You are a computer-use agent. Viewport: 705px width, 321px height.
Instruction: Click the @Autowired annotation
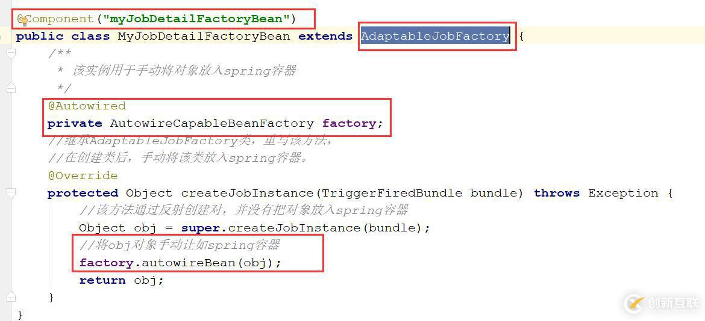click(87, 106)
